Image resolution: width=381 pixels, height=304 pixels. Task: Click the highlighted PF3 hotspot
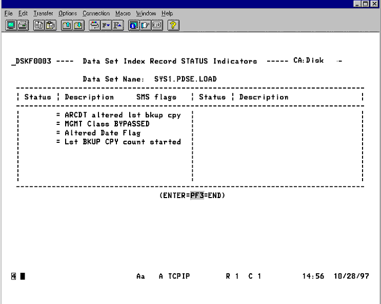click(x=197, y=196)
